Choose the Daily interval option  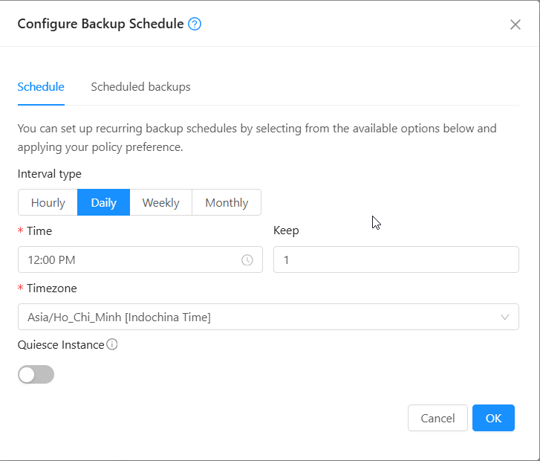(x=103, y=202)
